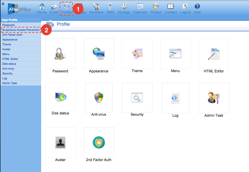Click the SMS text label in navigation
Image resolution: width=249 pixels, height=172 pixels.
pyautogui.click(x=111, y=12)
